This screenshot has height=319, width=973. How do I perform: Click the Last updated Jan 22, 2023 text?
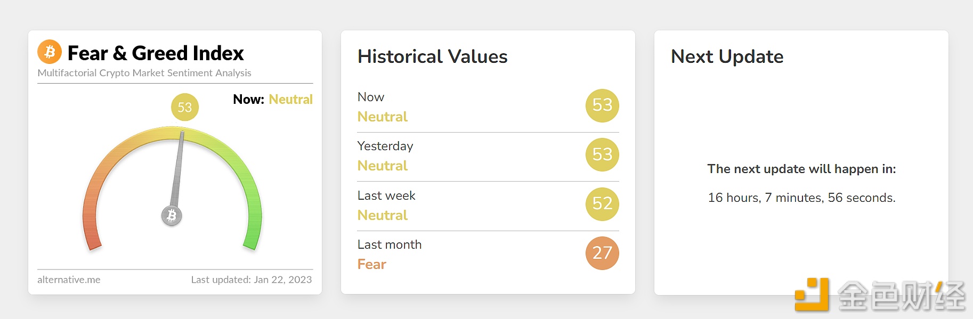click(x=252, y=280)
